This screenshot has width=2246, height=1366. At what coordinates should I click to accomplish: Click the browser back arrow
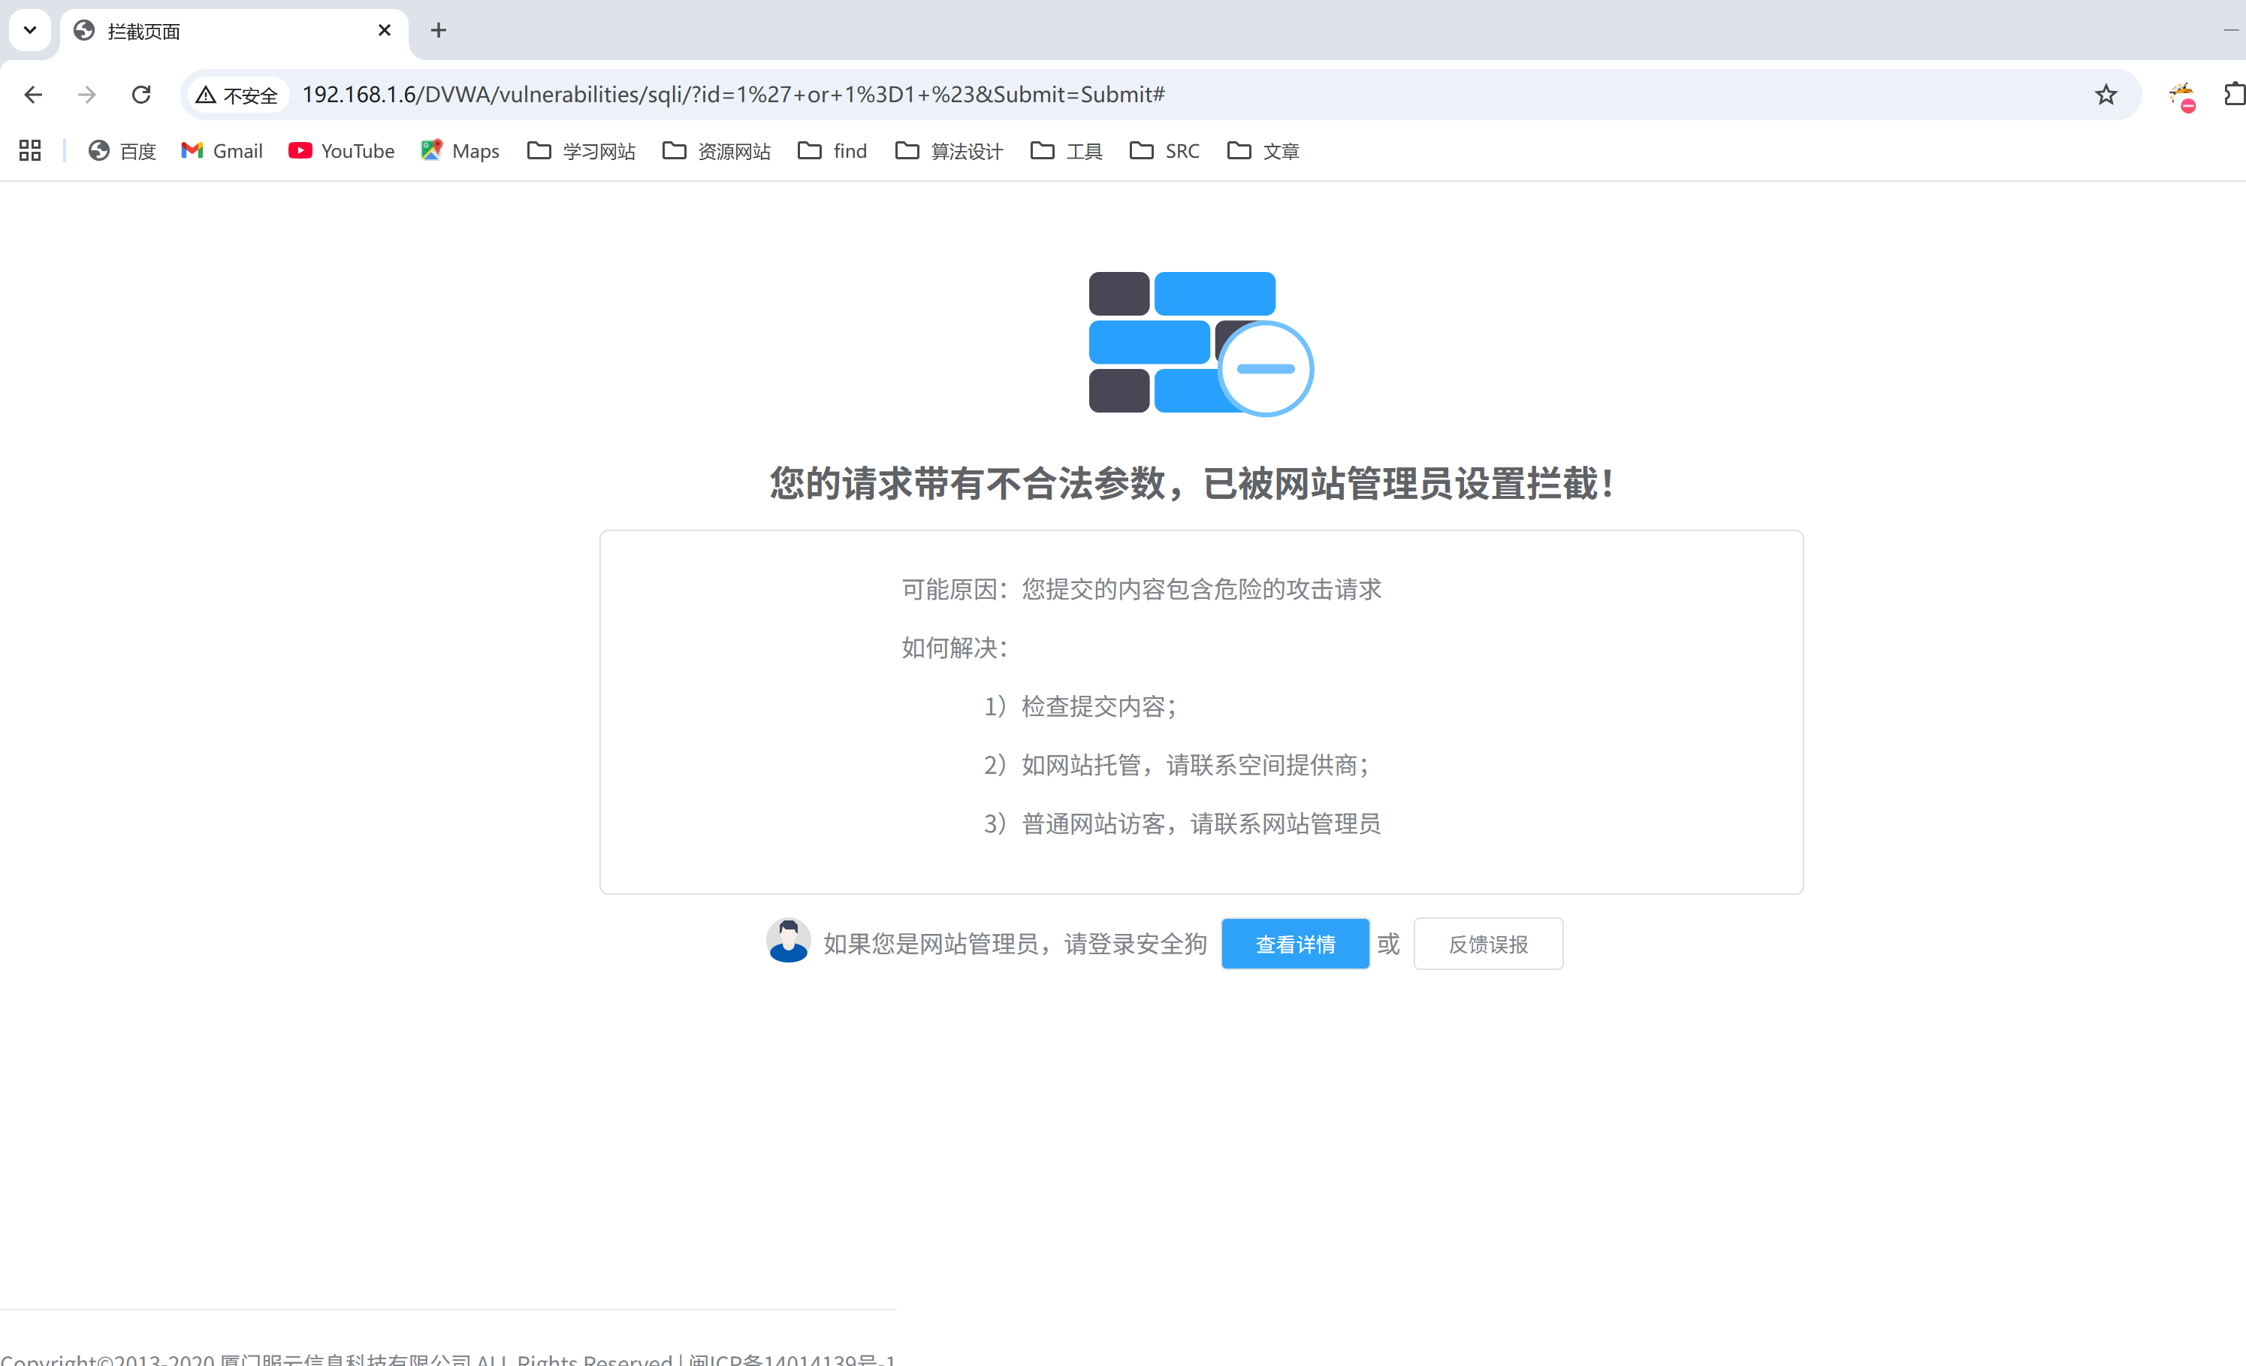34,95
